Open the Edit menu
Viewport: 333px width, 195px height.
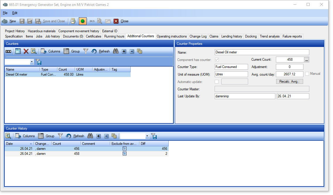point(15,13)
